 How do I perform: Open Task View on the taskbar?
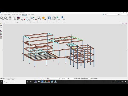pos(31,82)
